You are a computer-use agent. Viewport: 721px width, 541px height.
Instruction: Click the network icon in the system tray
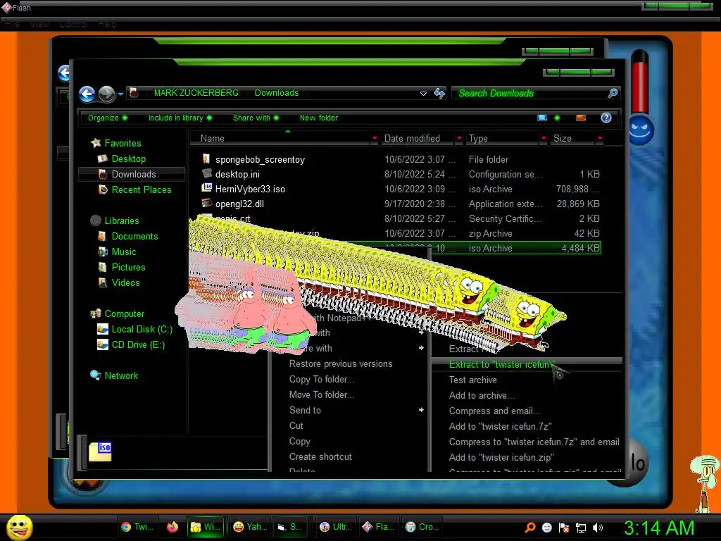(x=581, y=528)
